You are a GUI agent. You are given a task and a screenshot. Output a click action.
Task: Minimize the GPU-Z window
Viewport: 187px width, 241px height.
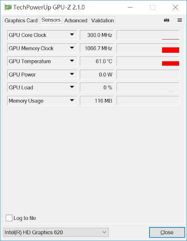[x=130, y=7]
